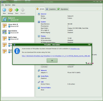Click the System section chip icon
The image size is (103, 101).
[39, 22]
